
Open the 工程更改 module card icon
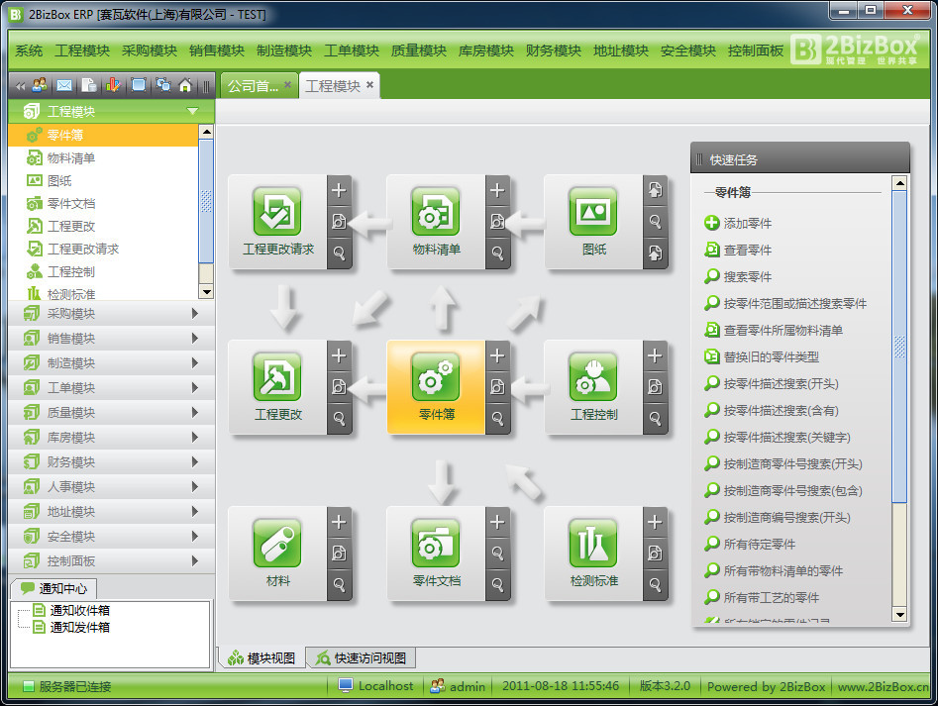pyautogui.click(x=277, y=377)
